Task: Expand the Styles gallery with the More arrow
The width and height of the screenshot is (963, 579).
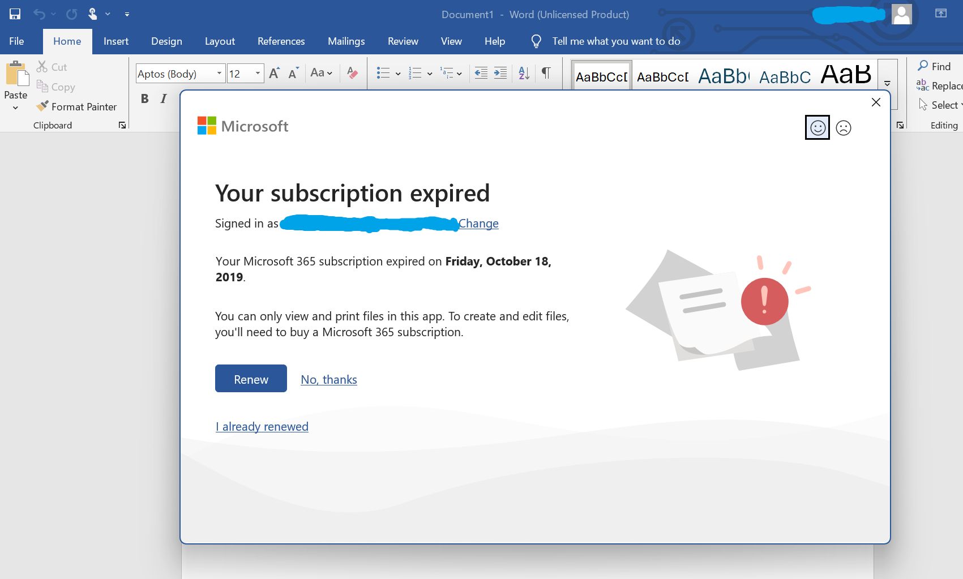Action: [x=887, y=83]
